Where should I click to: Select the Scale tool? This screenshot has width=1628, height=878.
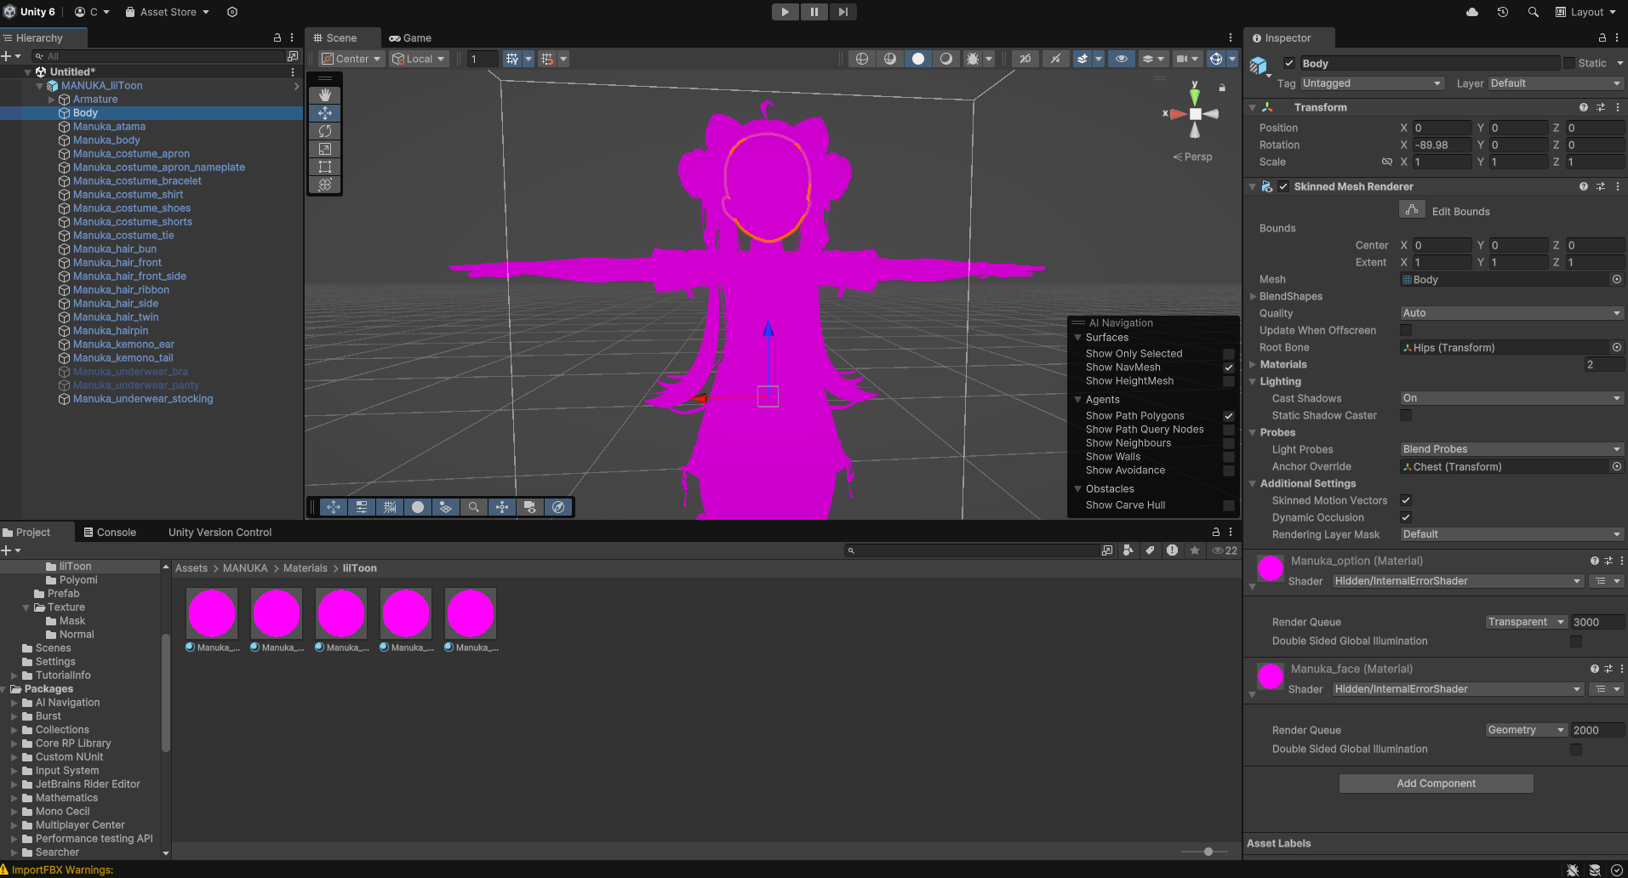[324, 149]
